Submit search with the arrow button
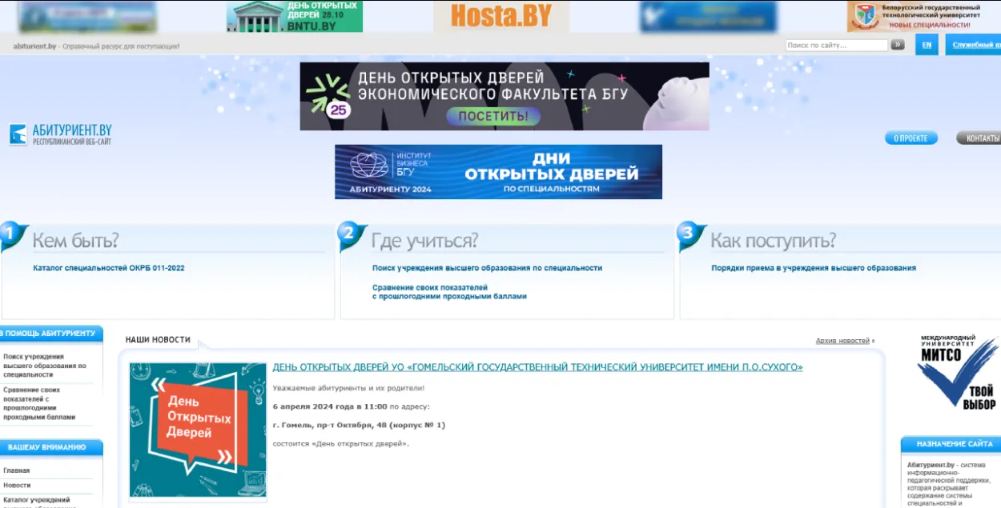The width and height of the screenshot is (1001, 508). [x=898, y=45]
